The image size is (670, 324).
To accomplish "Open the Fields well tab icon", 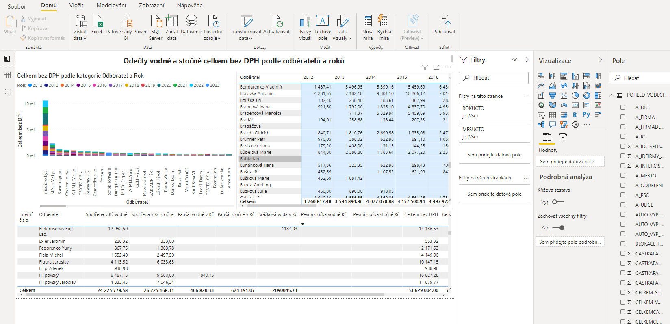I will click(547, 137).
